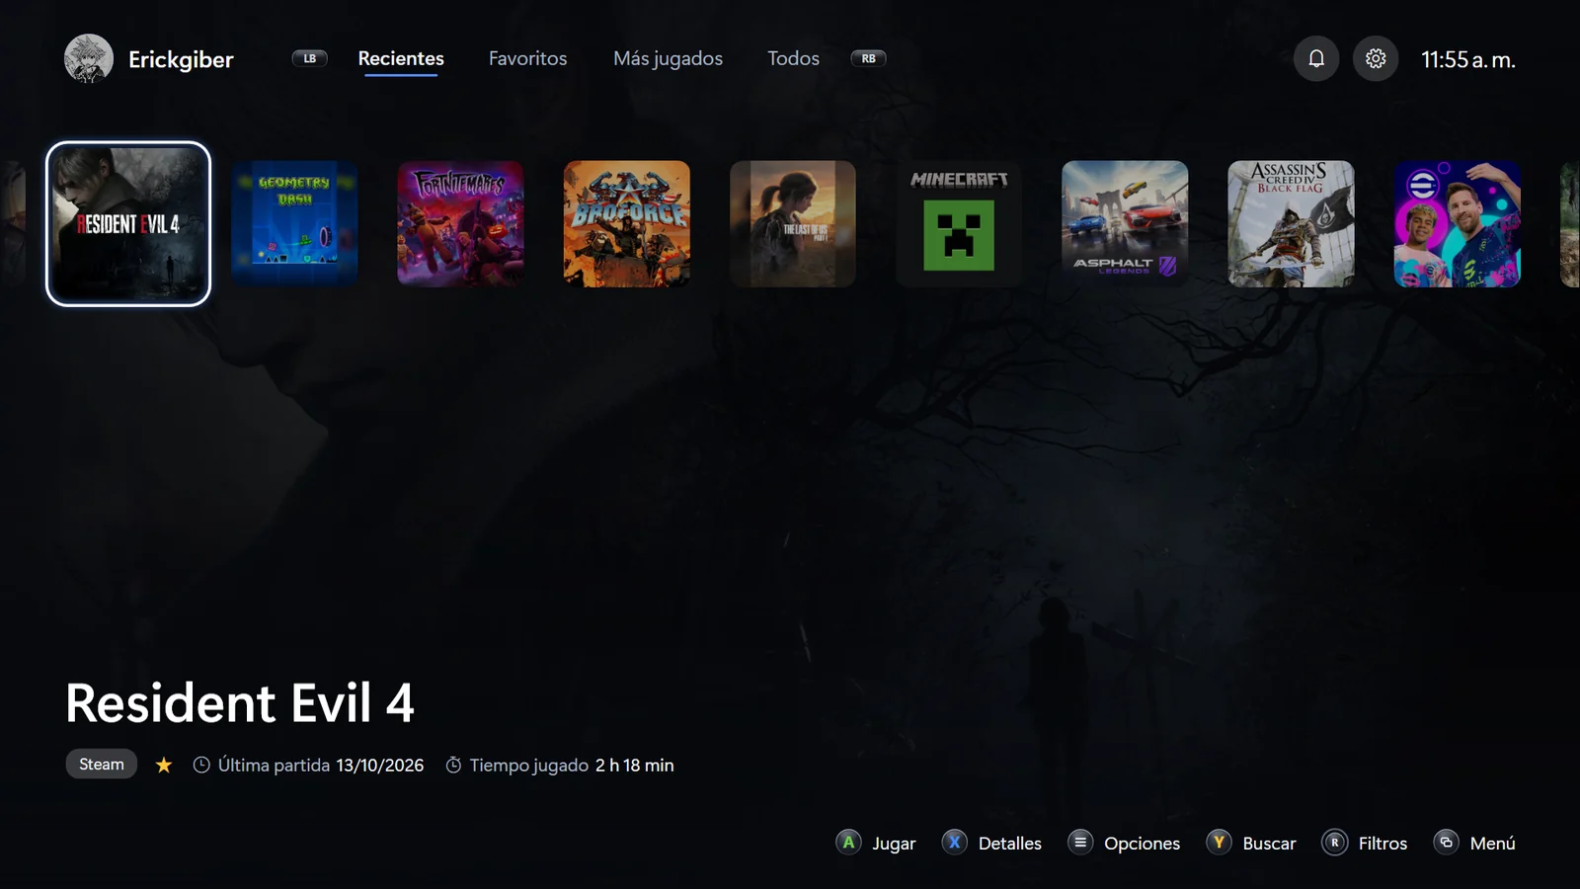Screen dimensions: 1580x889
Task: Select the Geometry Dash cover
Action: 294,224
